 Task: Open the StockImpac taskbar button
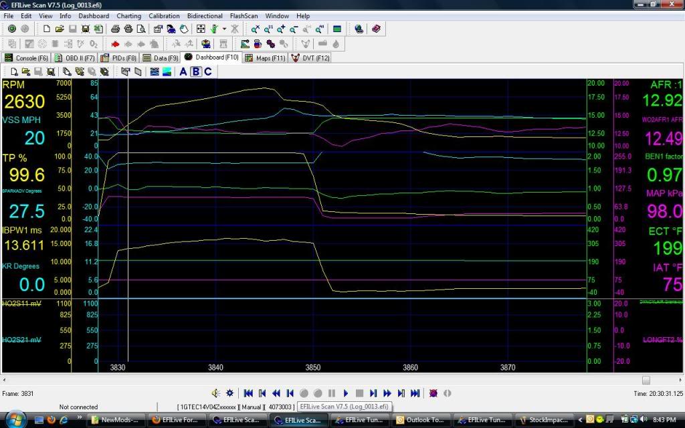(x=545, y=420)
